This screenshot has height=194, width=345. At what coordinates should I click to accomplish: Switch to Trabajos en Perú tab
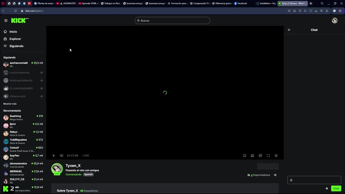[111, 3]
